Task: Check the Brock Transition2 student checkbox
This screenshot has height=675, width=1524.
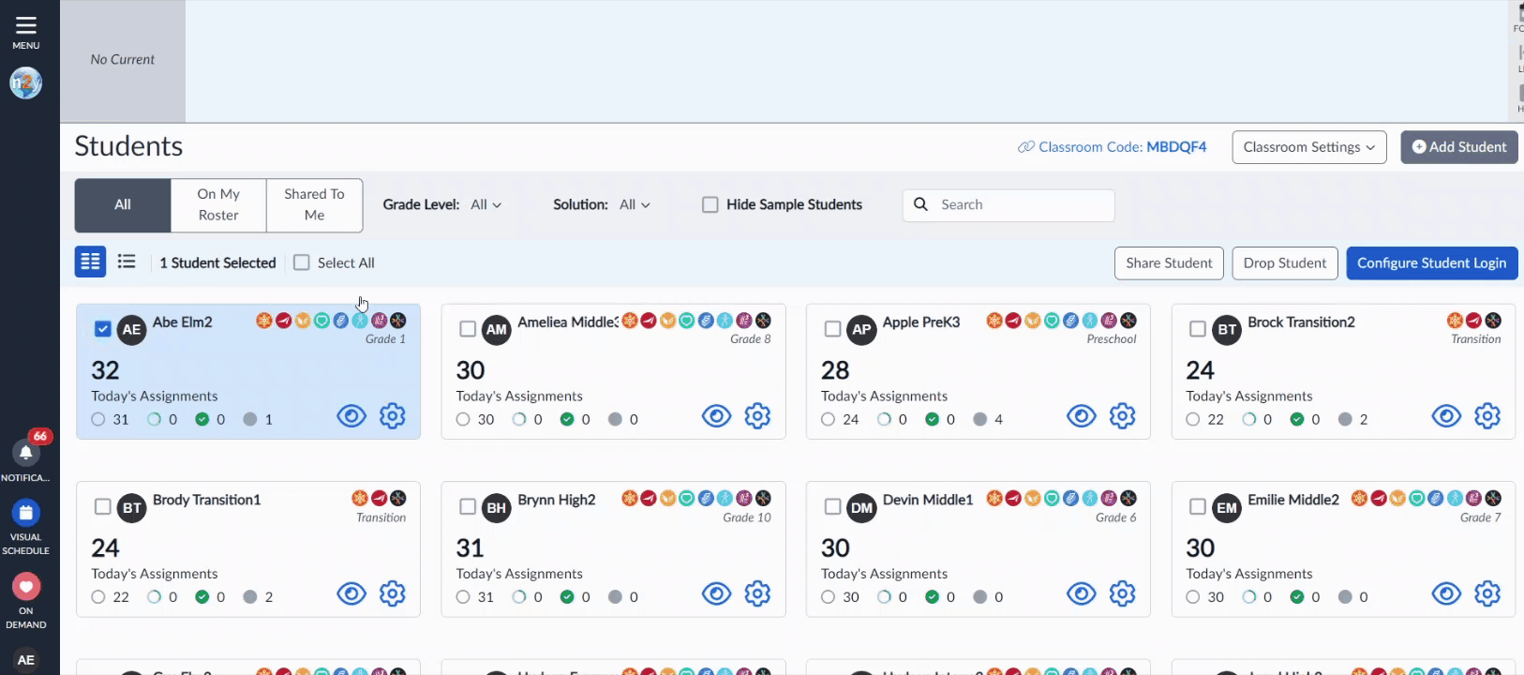Action: point(1198,329)
